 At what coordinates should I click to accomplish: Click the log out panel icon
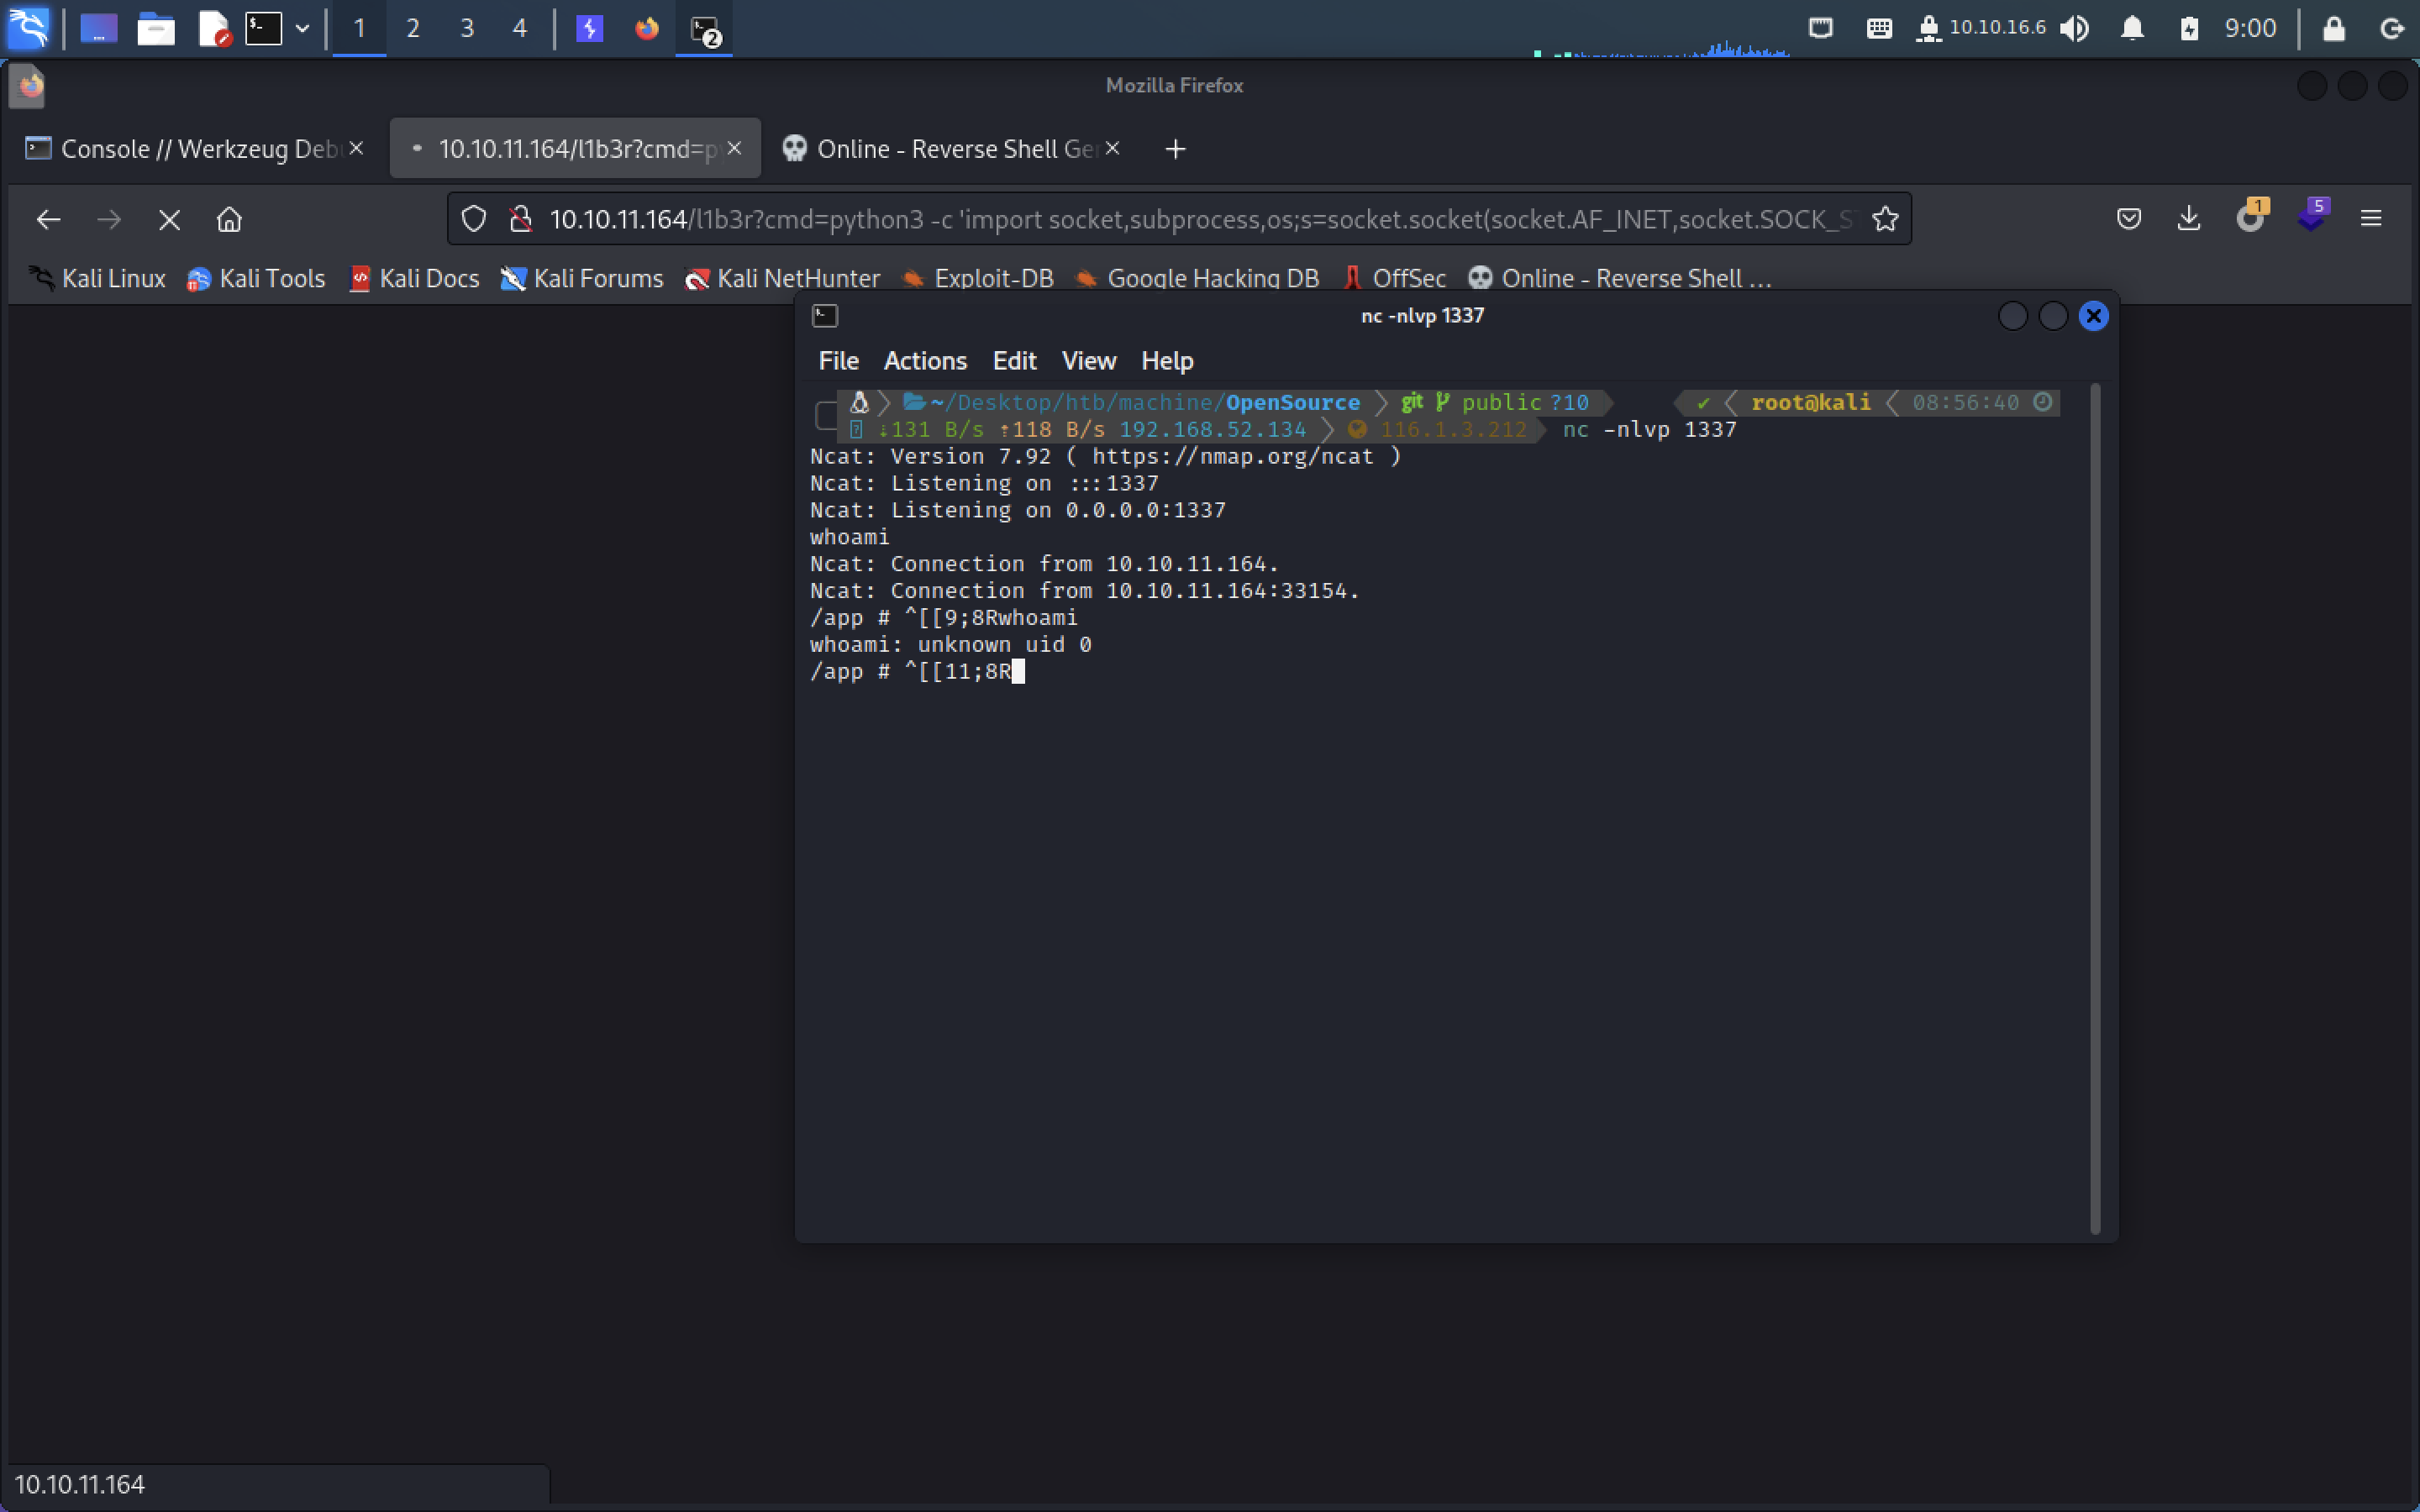(2392, 28)
